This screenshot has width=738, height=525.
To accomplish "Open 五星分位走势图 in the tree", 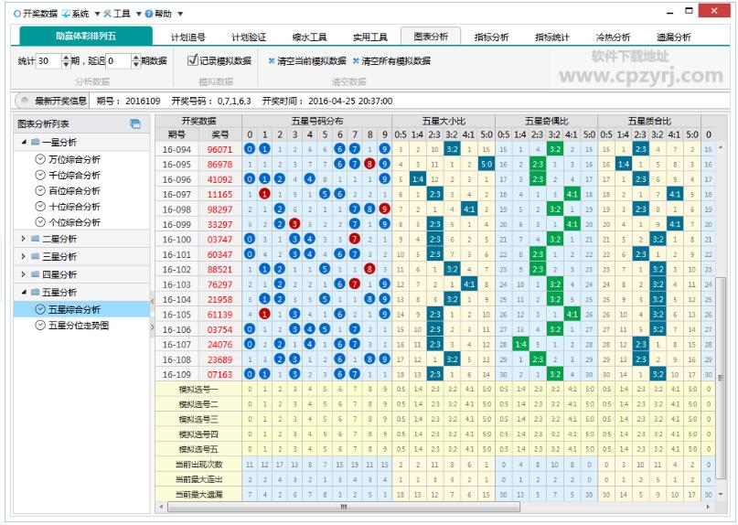I will (x=79, y=326).
